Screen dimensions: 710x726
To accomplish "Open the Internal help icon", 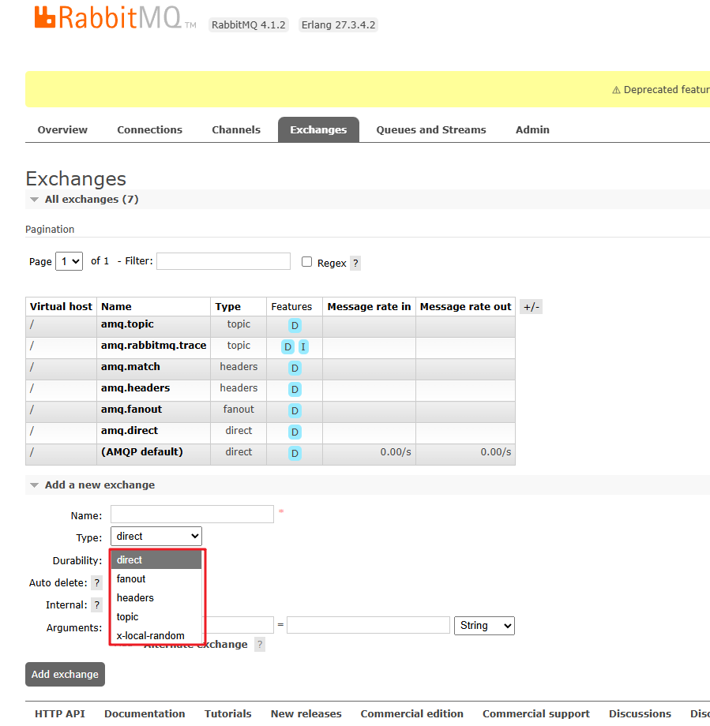I will pos(97,604).
